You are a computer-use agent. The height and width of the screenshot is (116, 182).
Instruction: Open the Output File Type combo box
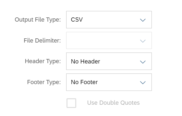[109, 20]
